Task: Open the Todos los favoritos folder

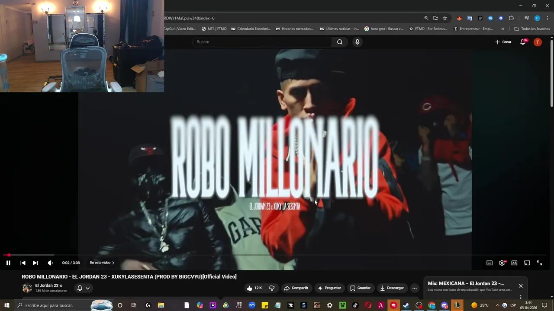Action: [x=532, y=29]
